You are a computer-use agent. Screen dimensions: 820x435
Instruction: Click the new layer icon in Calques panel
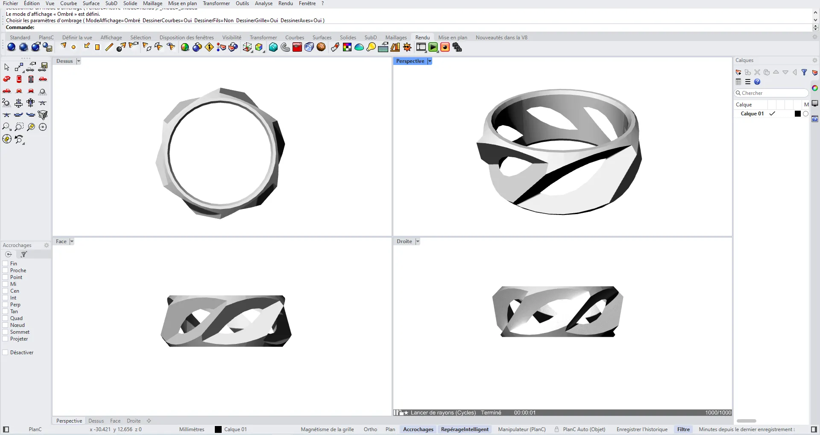738,72
